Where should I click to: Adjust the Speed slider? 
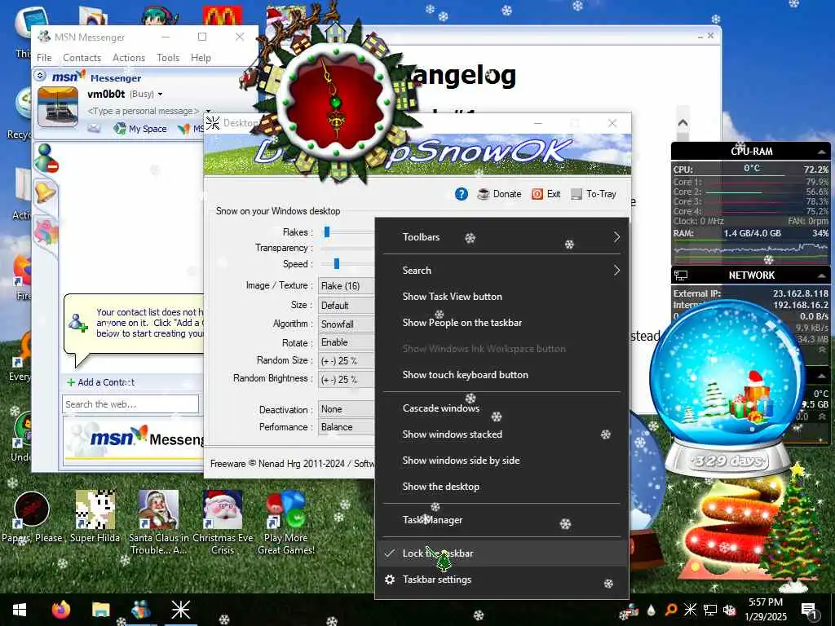click(337, 264)
